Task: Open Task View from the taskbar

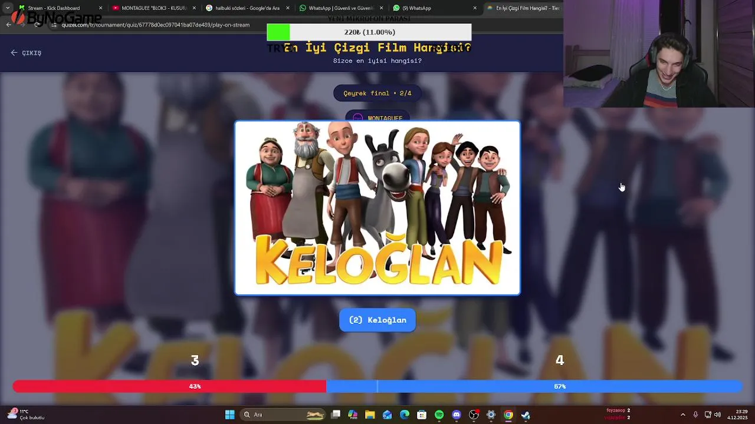Action: [336, 415]
